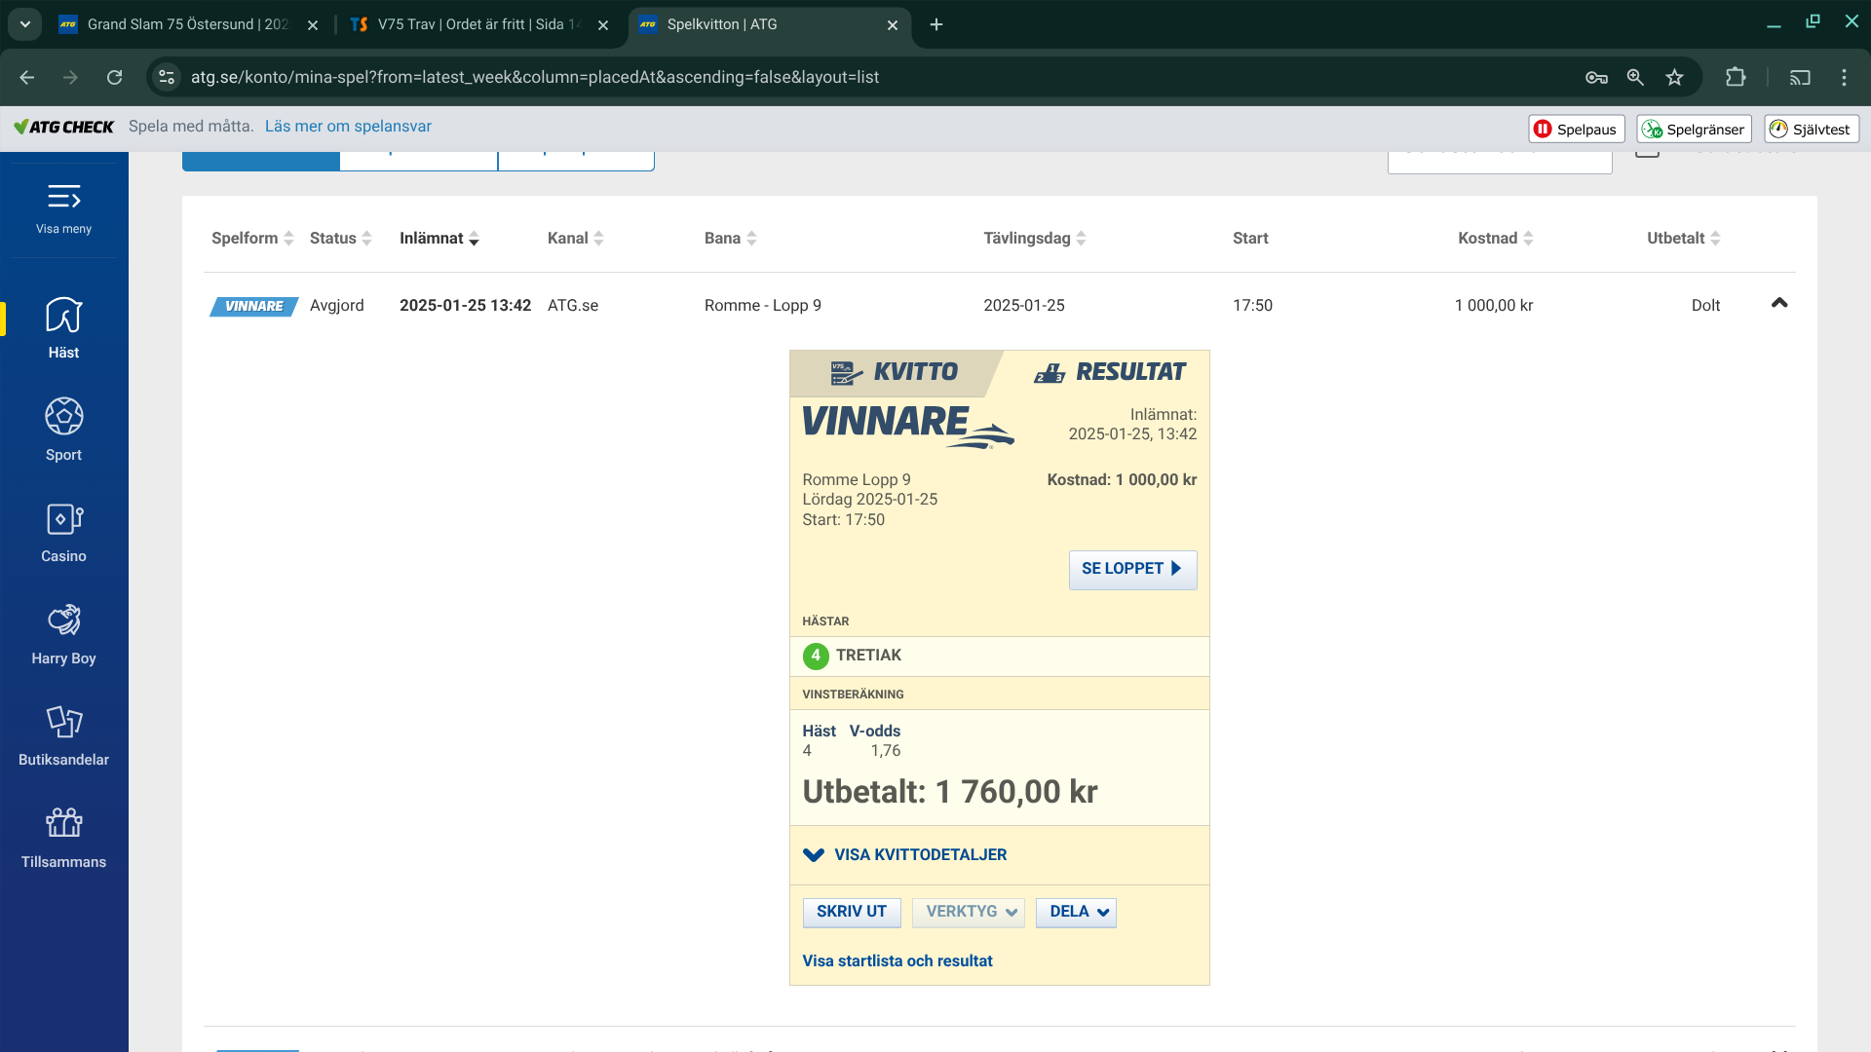The height and width of the screenshot is (1052, 1871).
Task: Open the Självtest tool
Action: tap(1811, 128)
